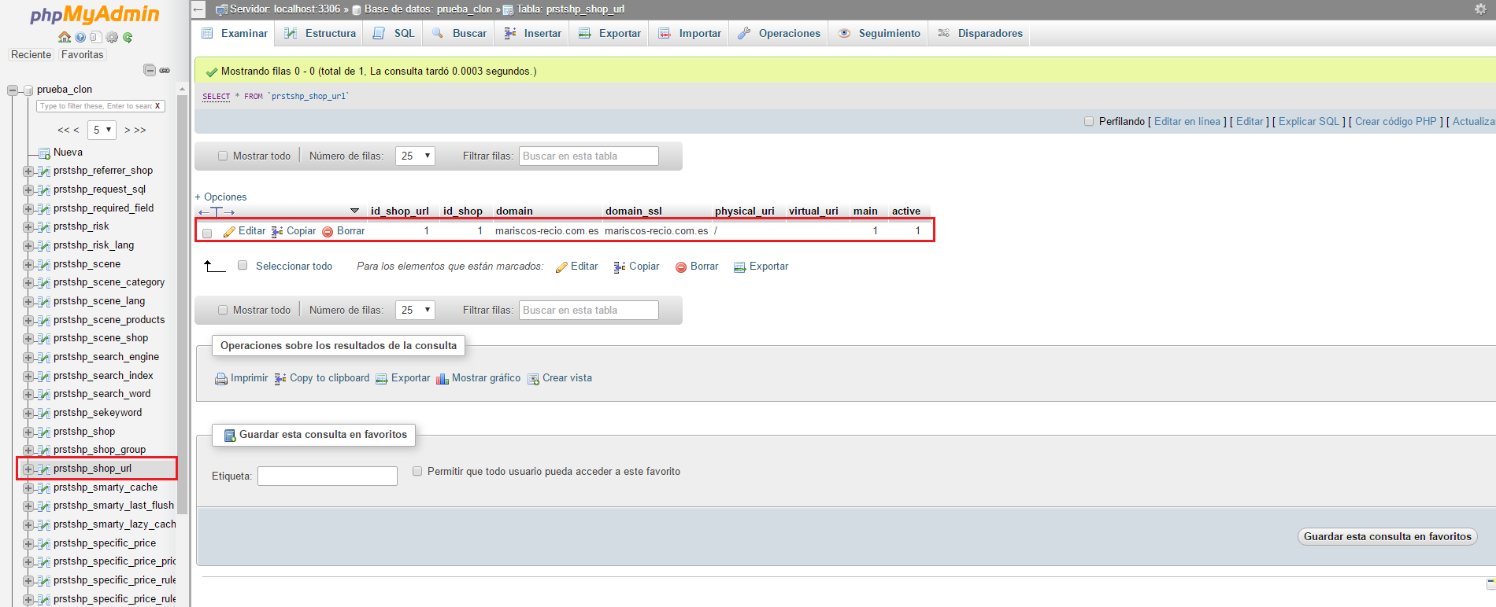Expand prstshp_search_engine tree node
Viewport: 1496px width, 607px height.
click(28, 357)
